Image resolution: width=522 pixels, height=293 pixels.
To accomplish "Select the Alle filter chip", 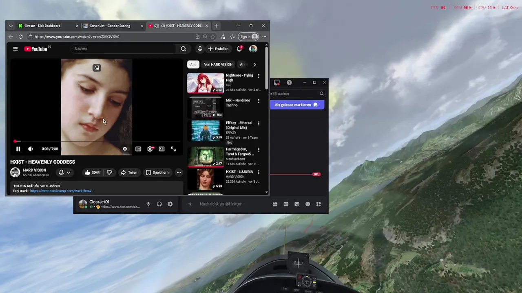I will coord(193,64).
